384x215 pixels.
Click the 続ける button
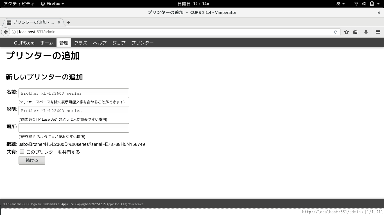[32, 160]
